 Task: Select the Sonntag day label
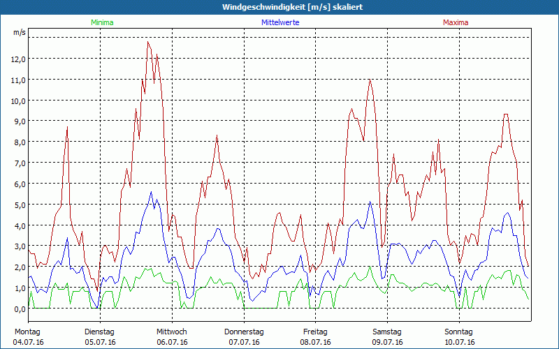tap(459, 332)
